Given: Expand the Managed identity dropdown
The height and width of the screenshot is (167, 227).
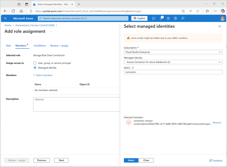Looking at the screenshot, I should 173,62.
